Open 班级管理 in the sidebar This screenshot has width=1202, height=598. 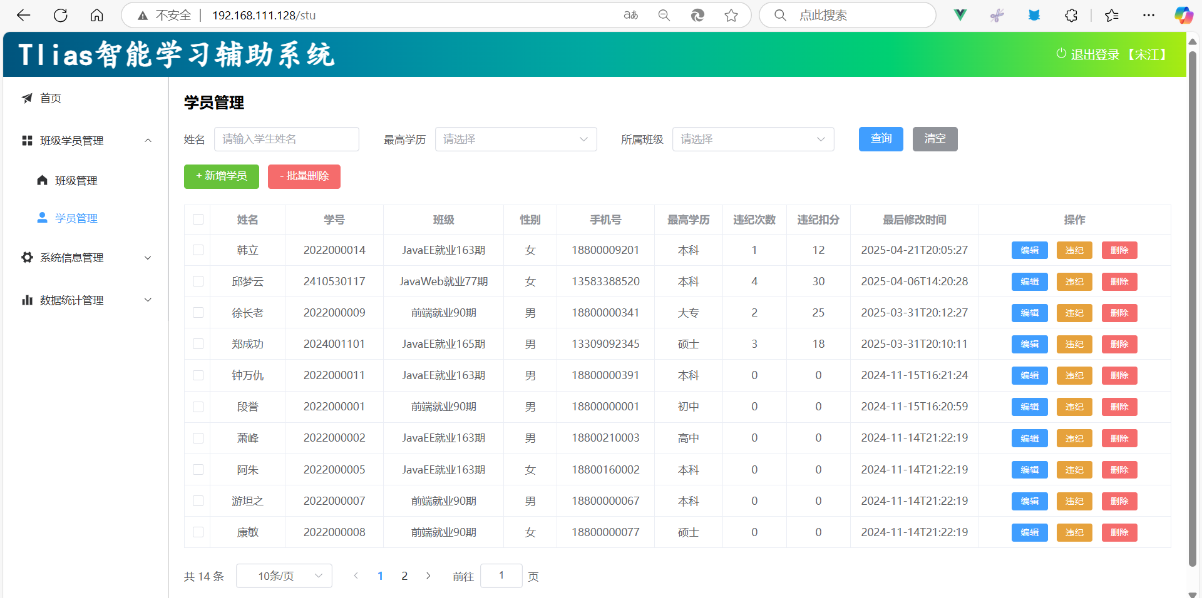pyautogui.click(x=76, y=181)
